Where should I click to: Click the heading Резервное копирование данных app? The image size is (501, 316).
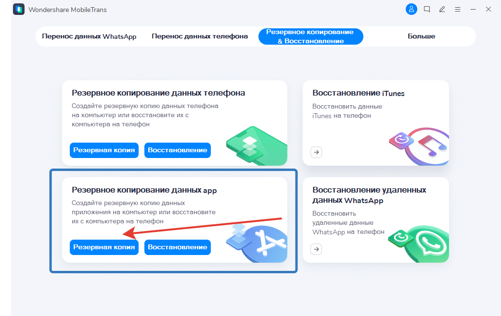[144, 190]
